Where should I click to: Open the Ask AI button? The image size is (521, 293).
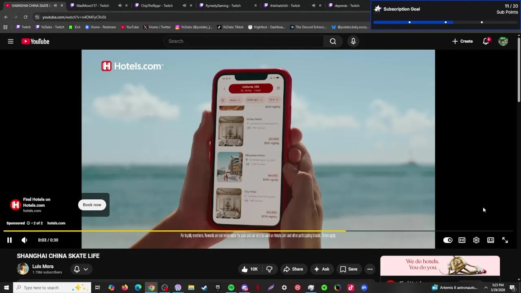(321, 269)
